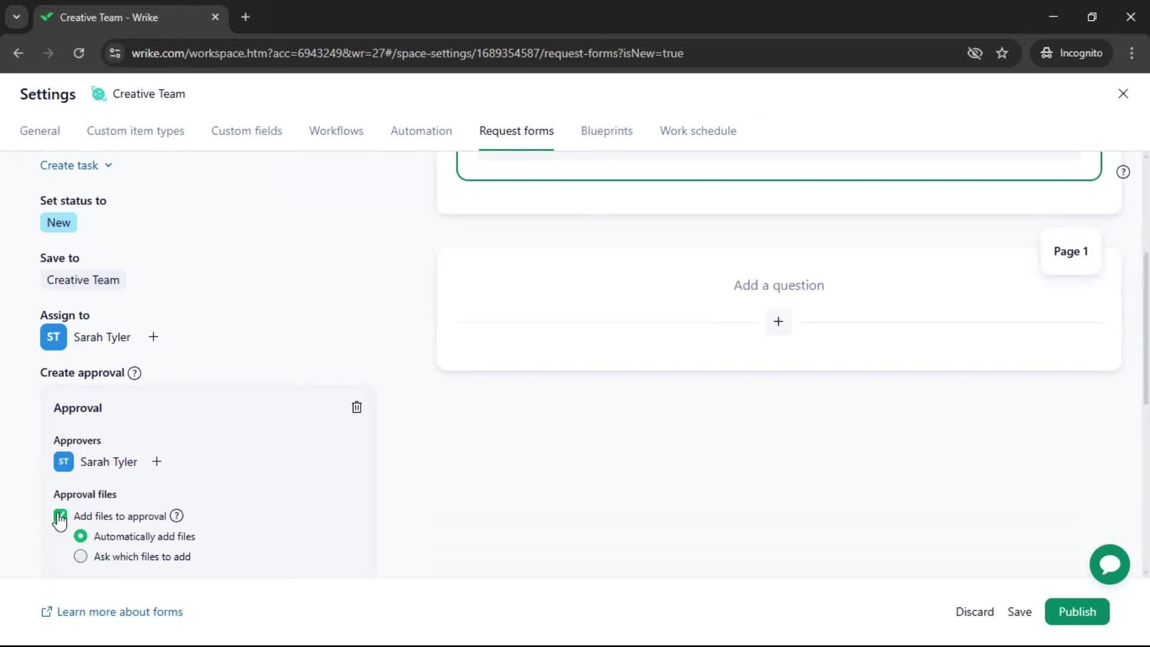This screenshot has width=1150, height=647.
Task: Change the Creative Team save location
Action: pyautogui.click(x=83, y=280)
